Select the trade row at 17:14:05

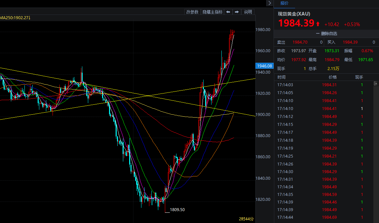324,93
